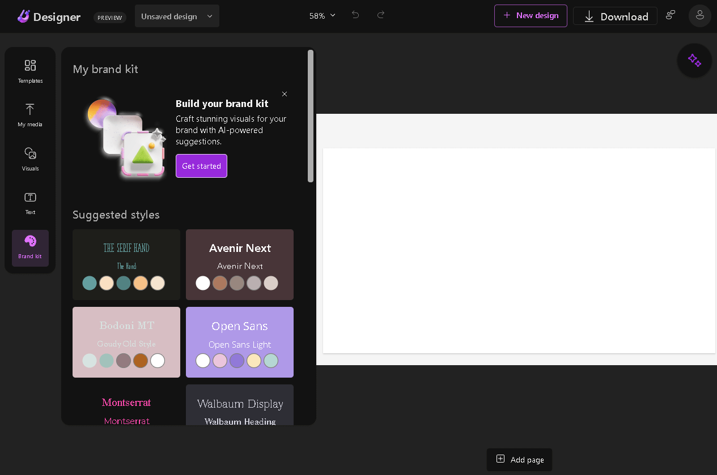Click the Build your brand kit title
This screenshot has width=717, height=475.
pos(222,104)
